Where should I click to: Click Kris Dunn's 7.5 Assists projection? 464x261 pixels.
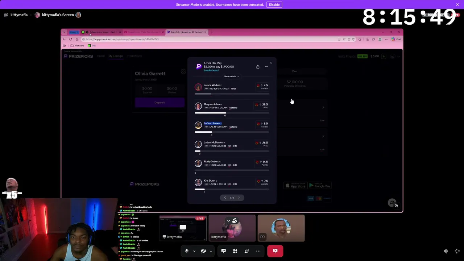tap(262, 182)
